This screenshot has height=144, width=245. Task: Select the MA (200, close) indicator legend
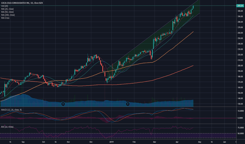[x=8, y=15]
